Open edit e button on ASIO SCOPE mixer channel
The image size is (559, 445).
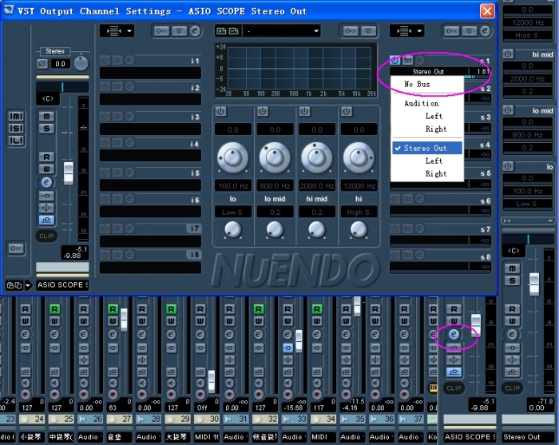tap(454, 334)
